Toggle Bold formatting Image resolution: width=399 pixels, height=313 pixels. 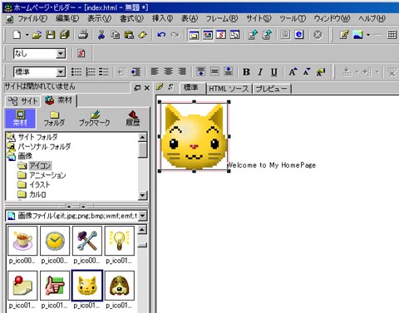tap(246, 72)
